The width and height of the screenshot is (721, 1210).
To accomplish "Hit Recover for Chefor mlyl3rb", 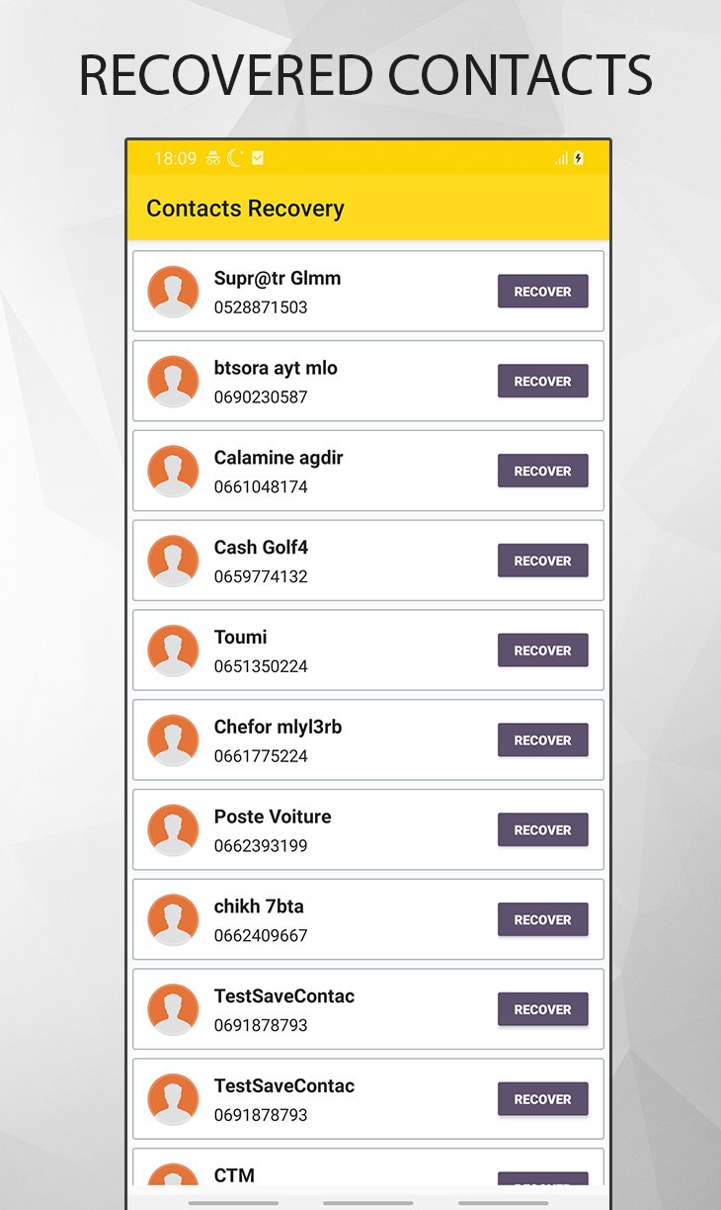I will click(542, 740).
